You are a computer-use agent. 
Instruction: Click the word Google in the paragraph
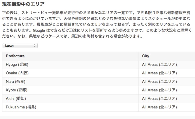pos(39,30)
